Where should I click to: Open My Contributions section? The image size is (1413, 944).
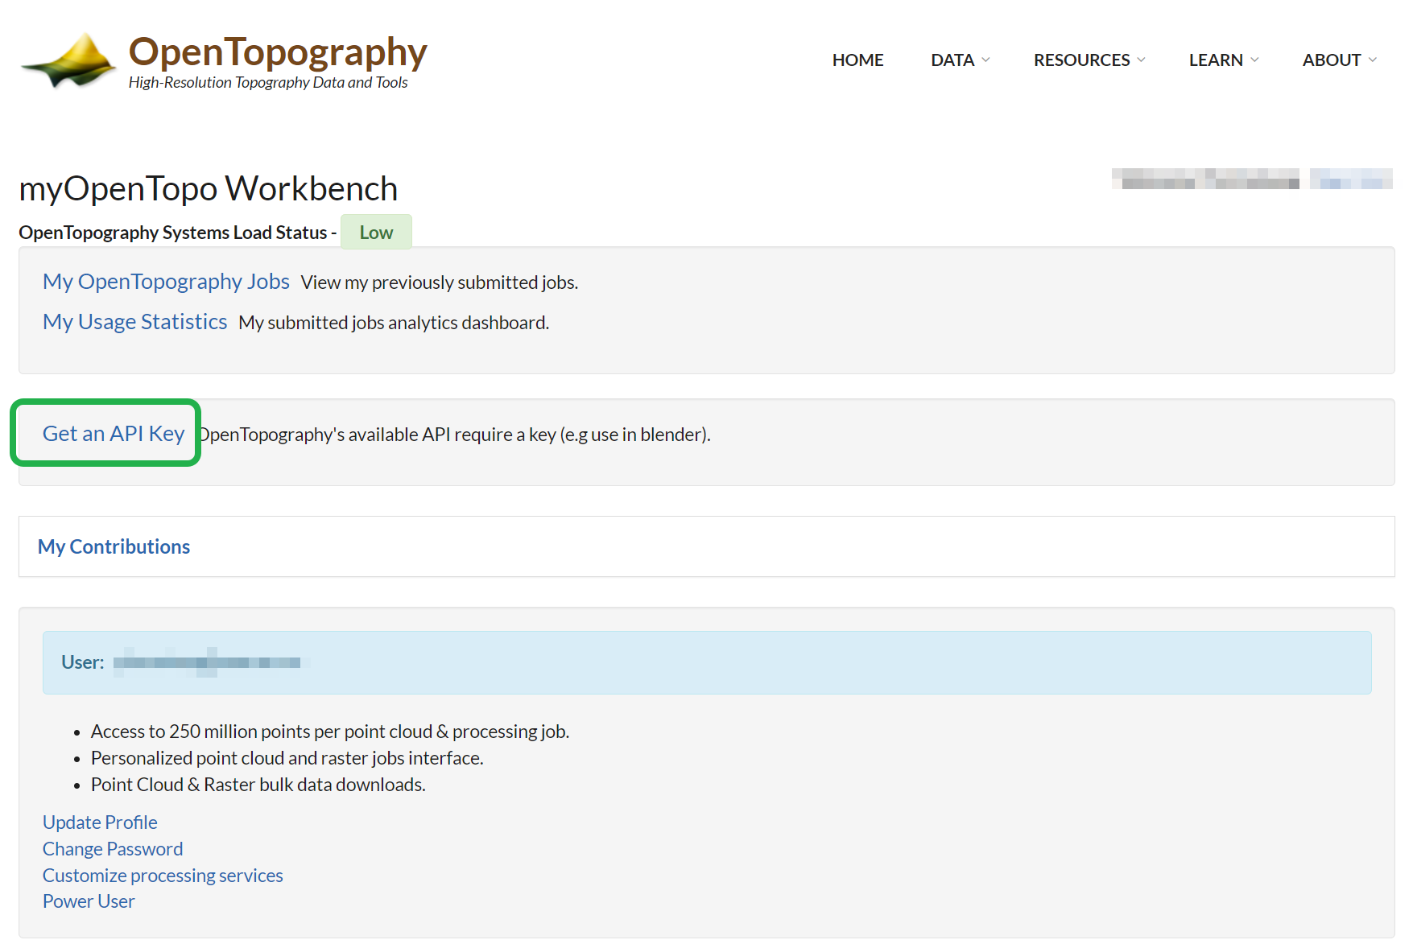pos(114,546)
